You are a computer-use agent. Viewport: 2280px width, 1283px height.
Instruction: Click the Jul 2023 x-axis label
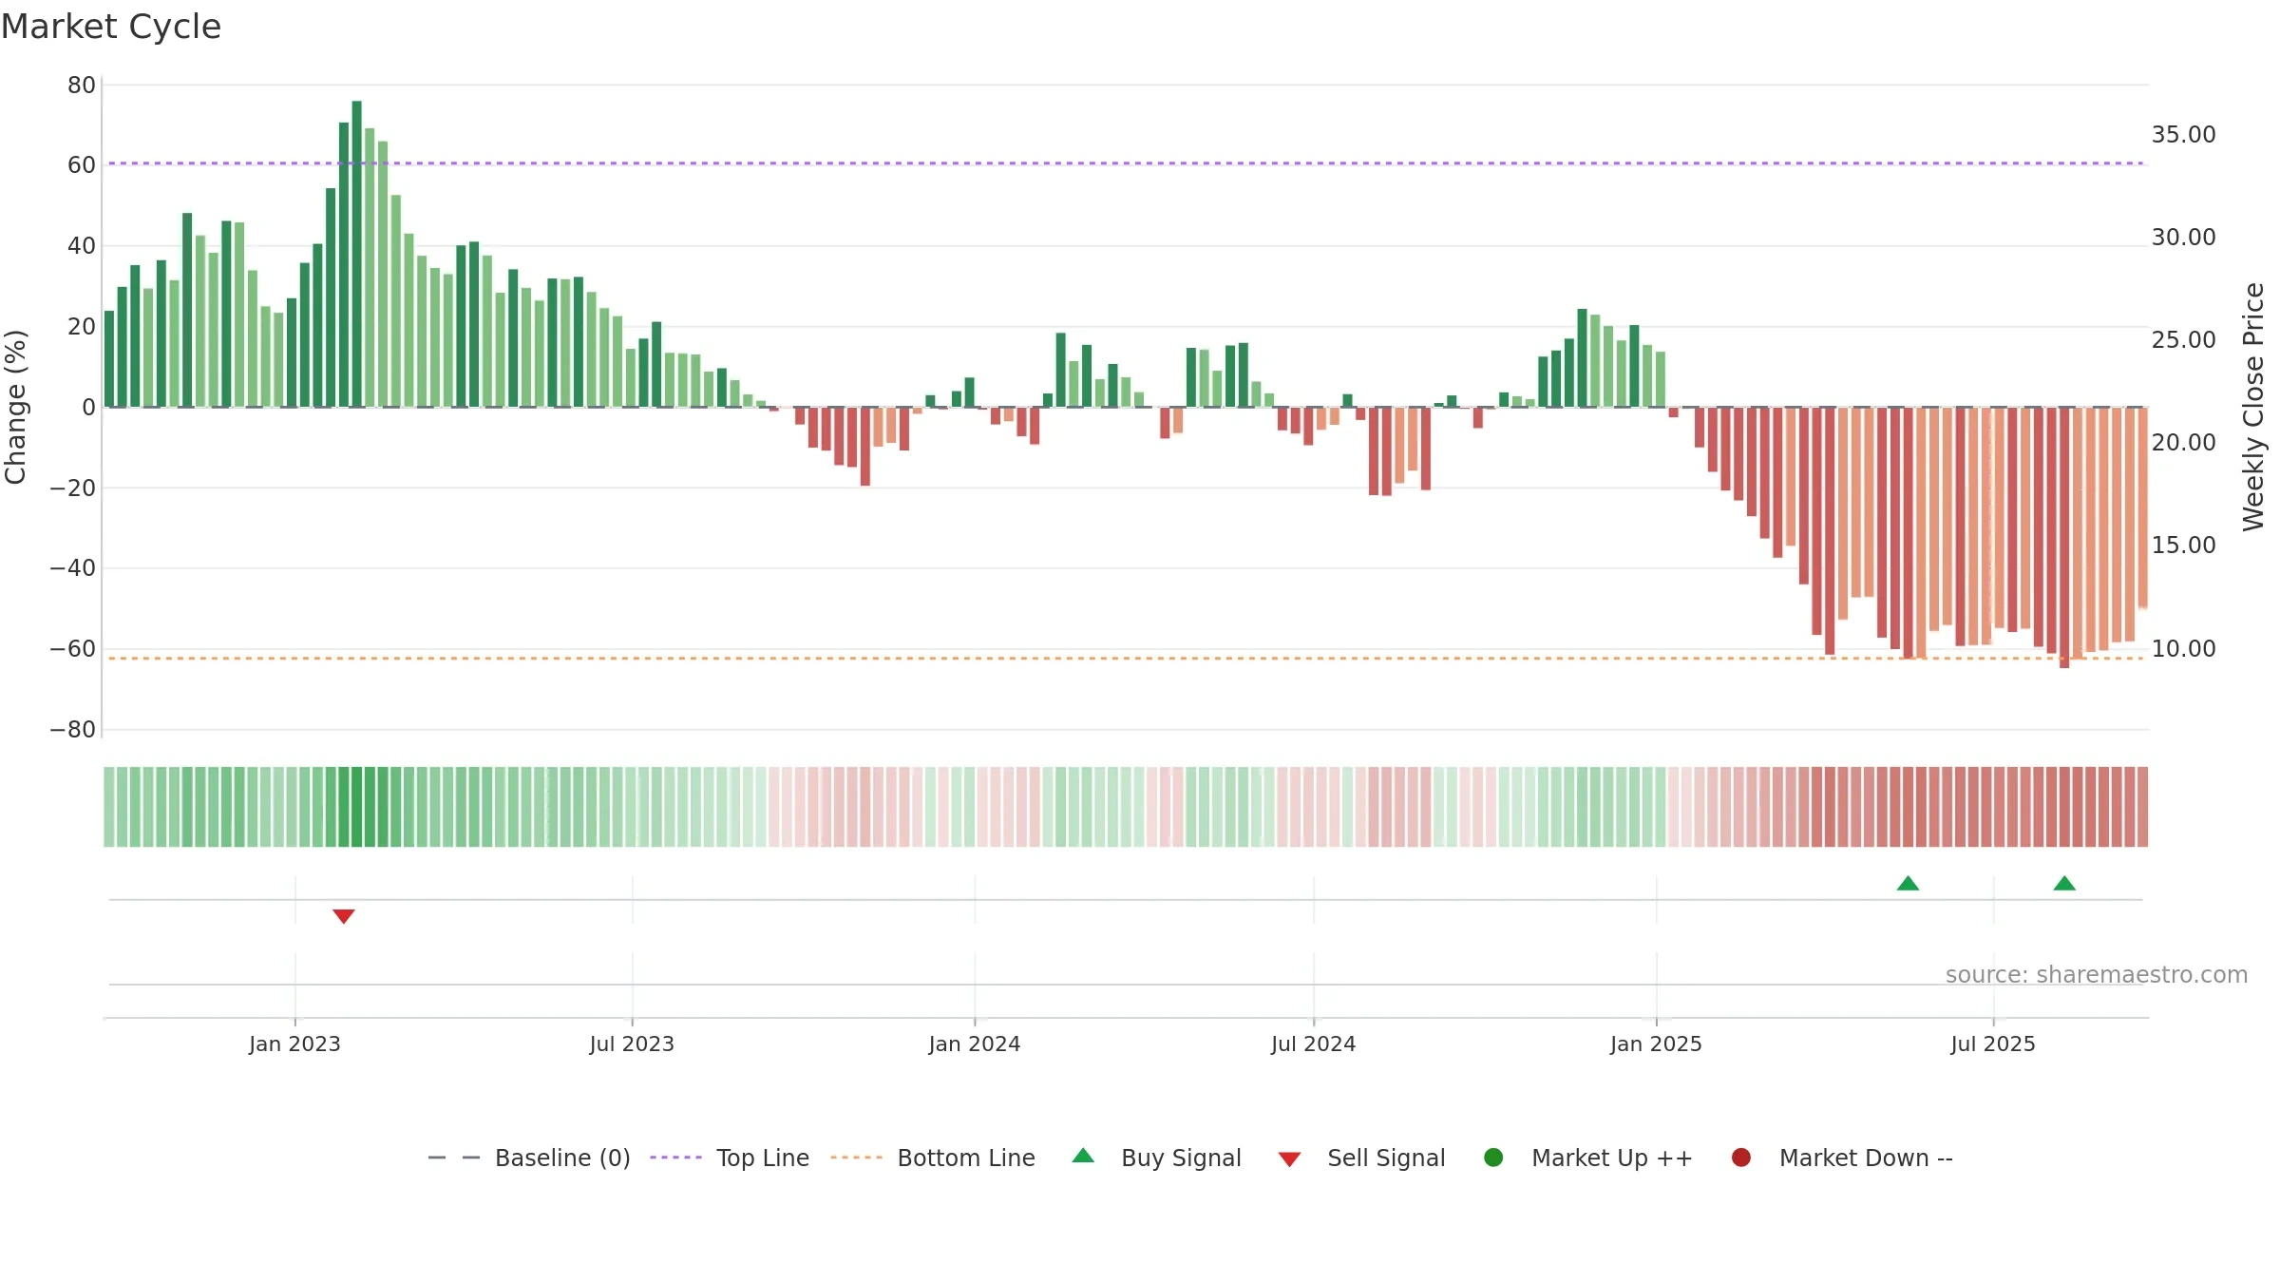632,1044
